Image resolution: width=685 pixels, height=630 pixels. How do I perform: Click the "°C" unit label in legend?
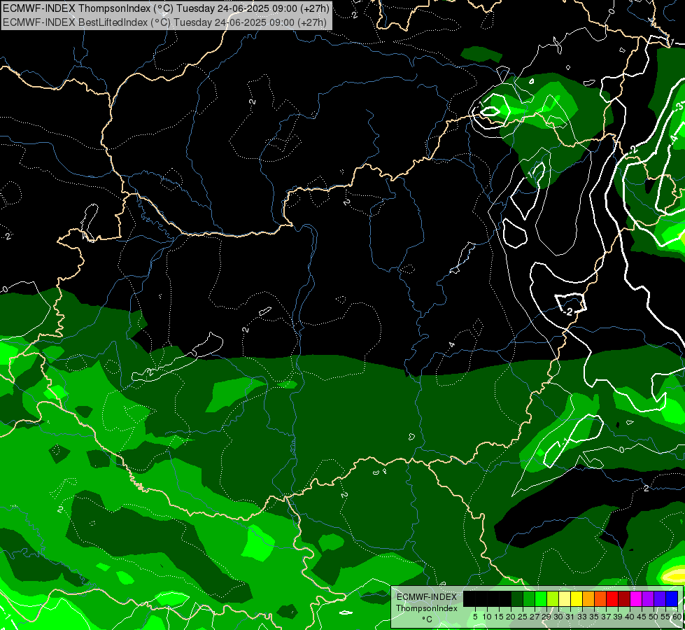tap(428, 619)
